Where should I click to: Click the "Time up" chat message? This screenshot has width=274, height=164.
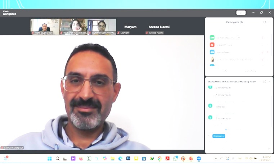[x=220, y=106]
